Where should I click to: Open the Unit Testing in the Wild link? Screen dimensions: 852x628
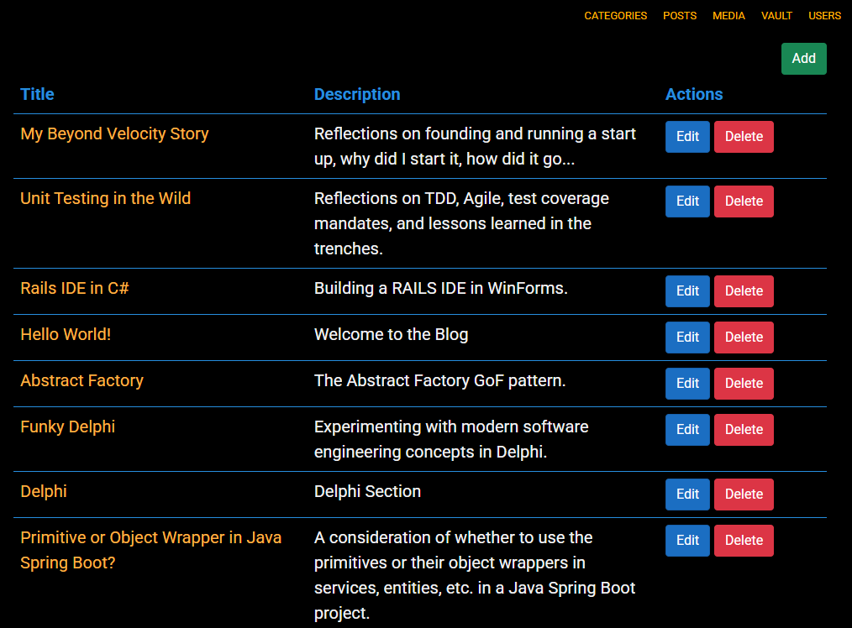coord(105,199)
